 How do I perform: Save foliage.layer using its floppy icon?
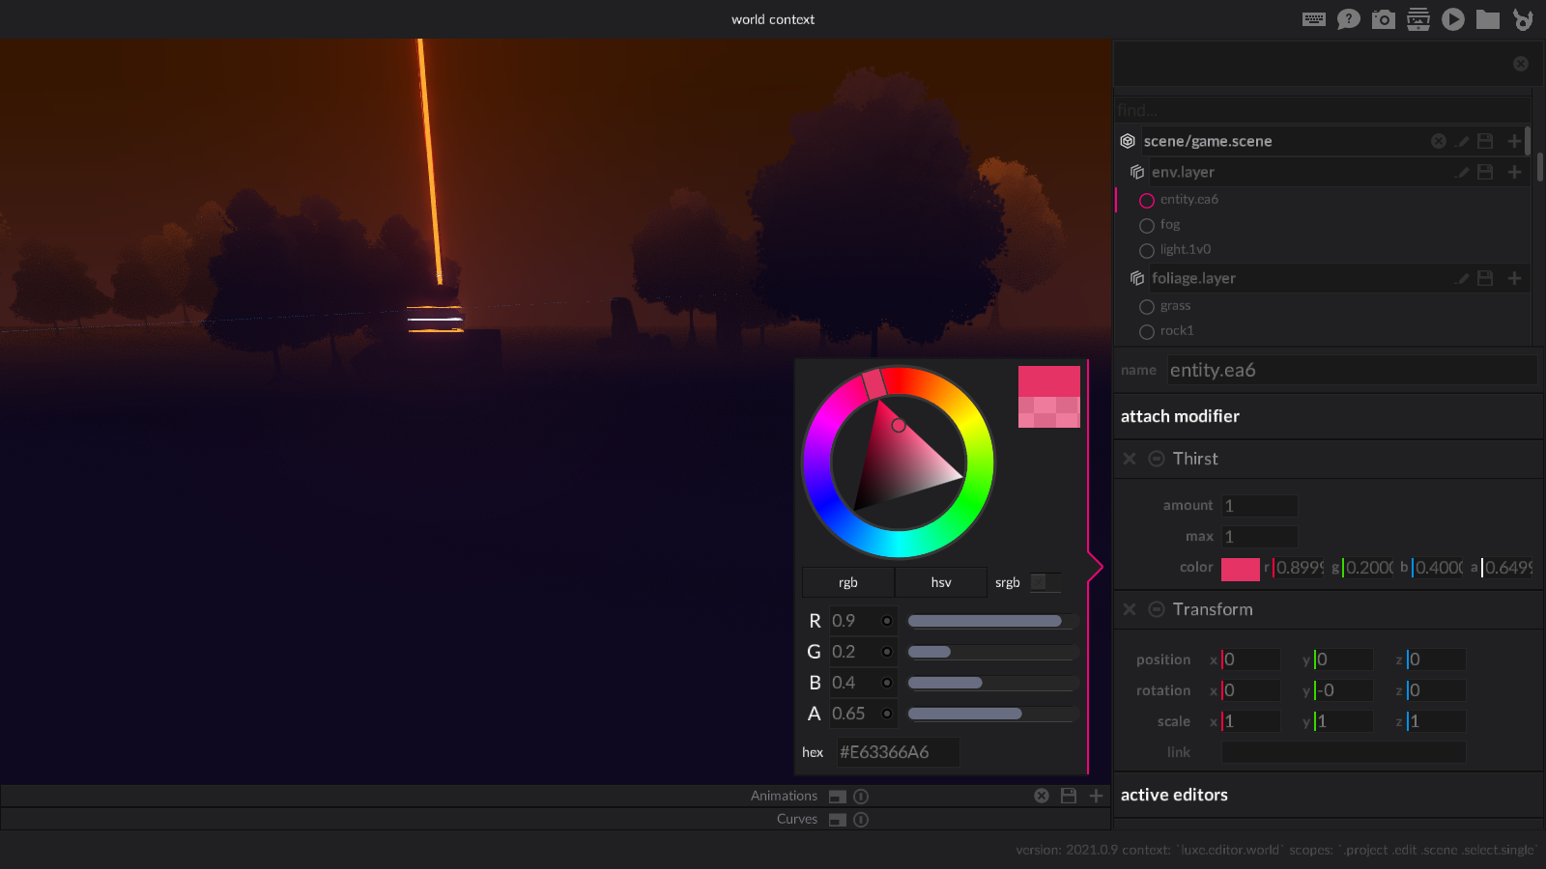pyautogui.click(x=1486, y=278)
